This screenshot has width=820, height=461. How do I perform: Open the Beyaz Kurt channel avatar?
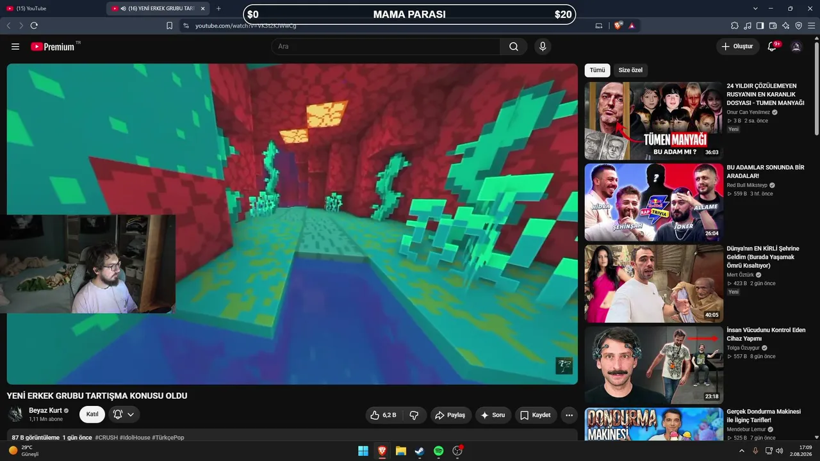click(16, 414)
